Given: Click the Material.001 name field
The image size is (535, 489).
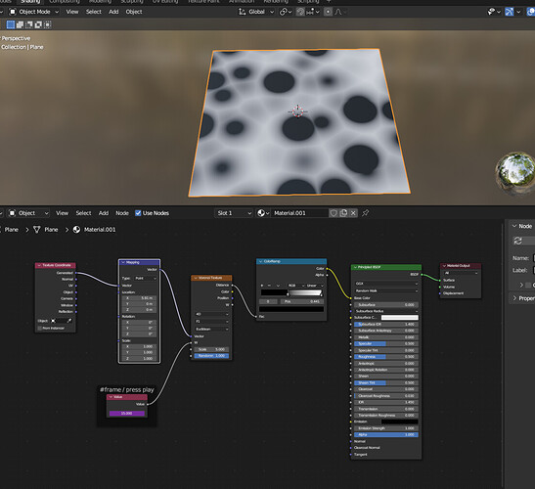Looking at the screenshot, I should [300, 213].
